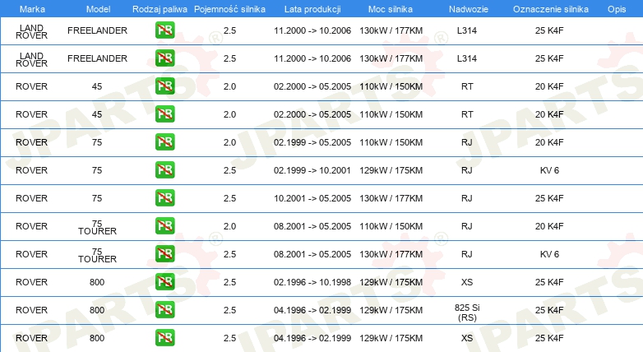
Task: Select the 10.2001 -> 05.2005 production years cell
Action: pos(312,198)
